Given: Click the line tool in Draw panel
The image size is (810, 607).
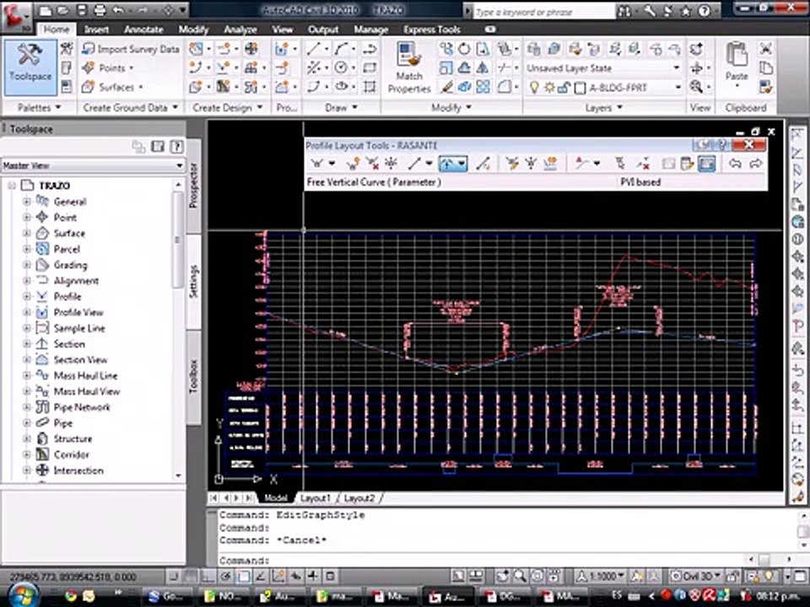Looking at the screenshot, I should point(313,49).
